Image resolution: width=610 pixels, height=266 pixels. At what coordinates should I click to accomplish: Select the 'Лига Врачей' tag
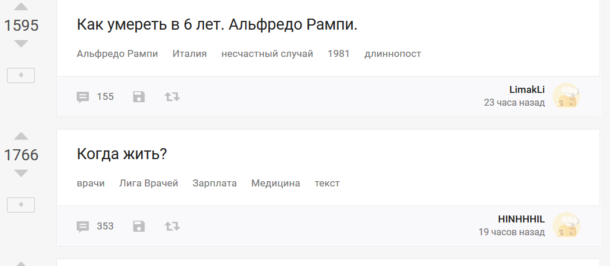(149, 184)
